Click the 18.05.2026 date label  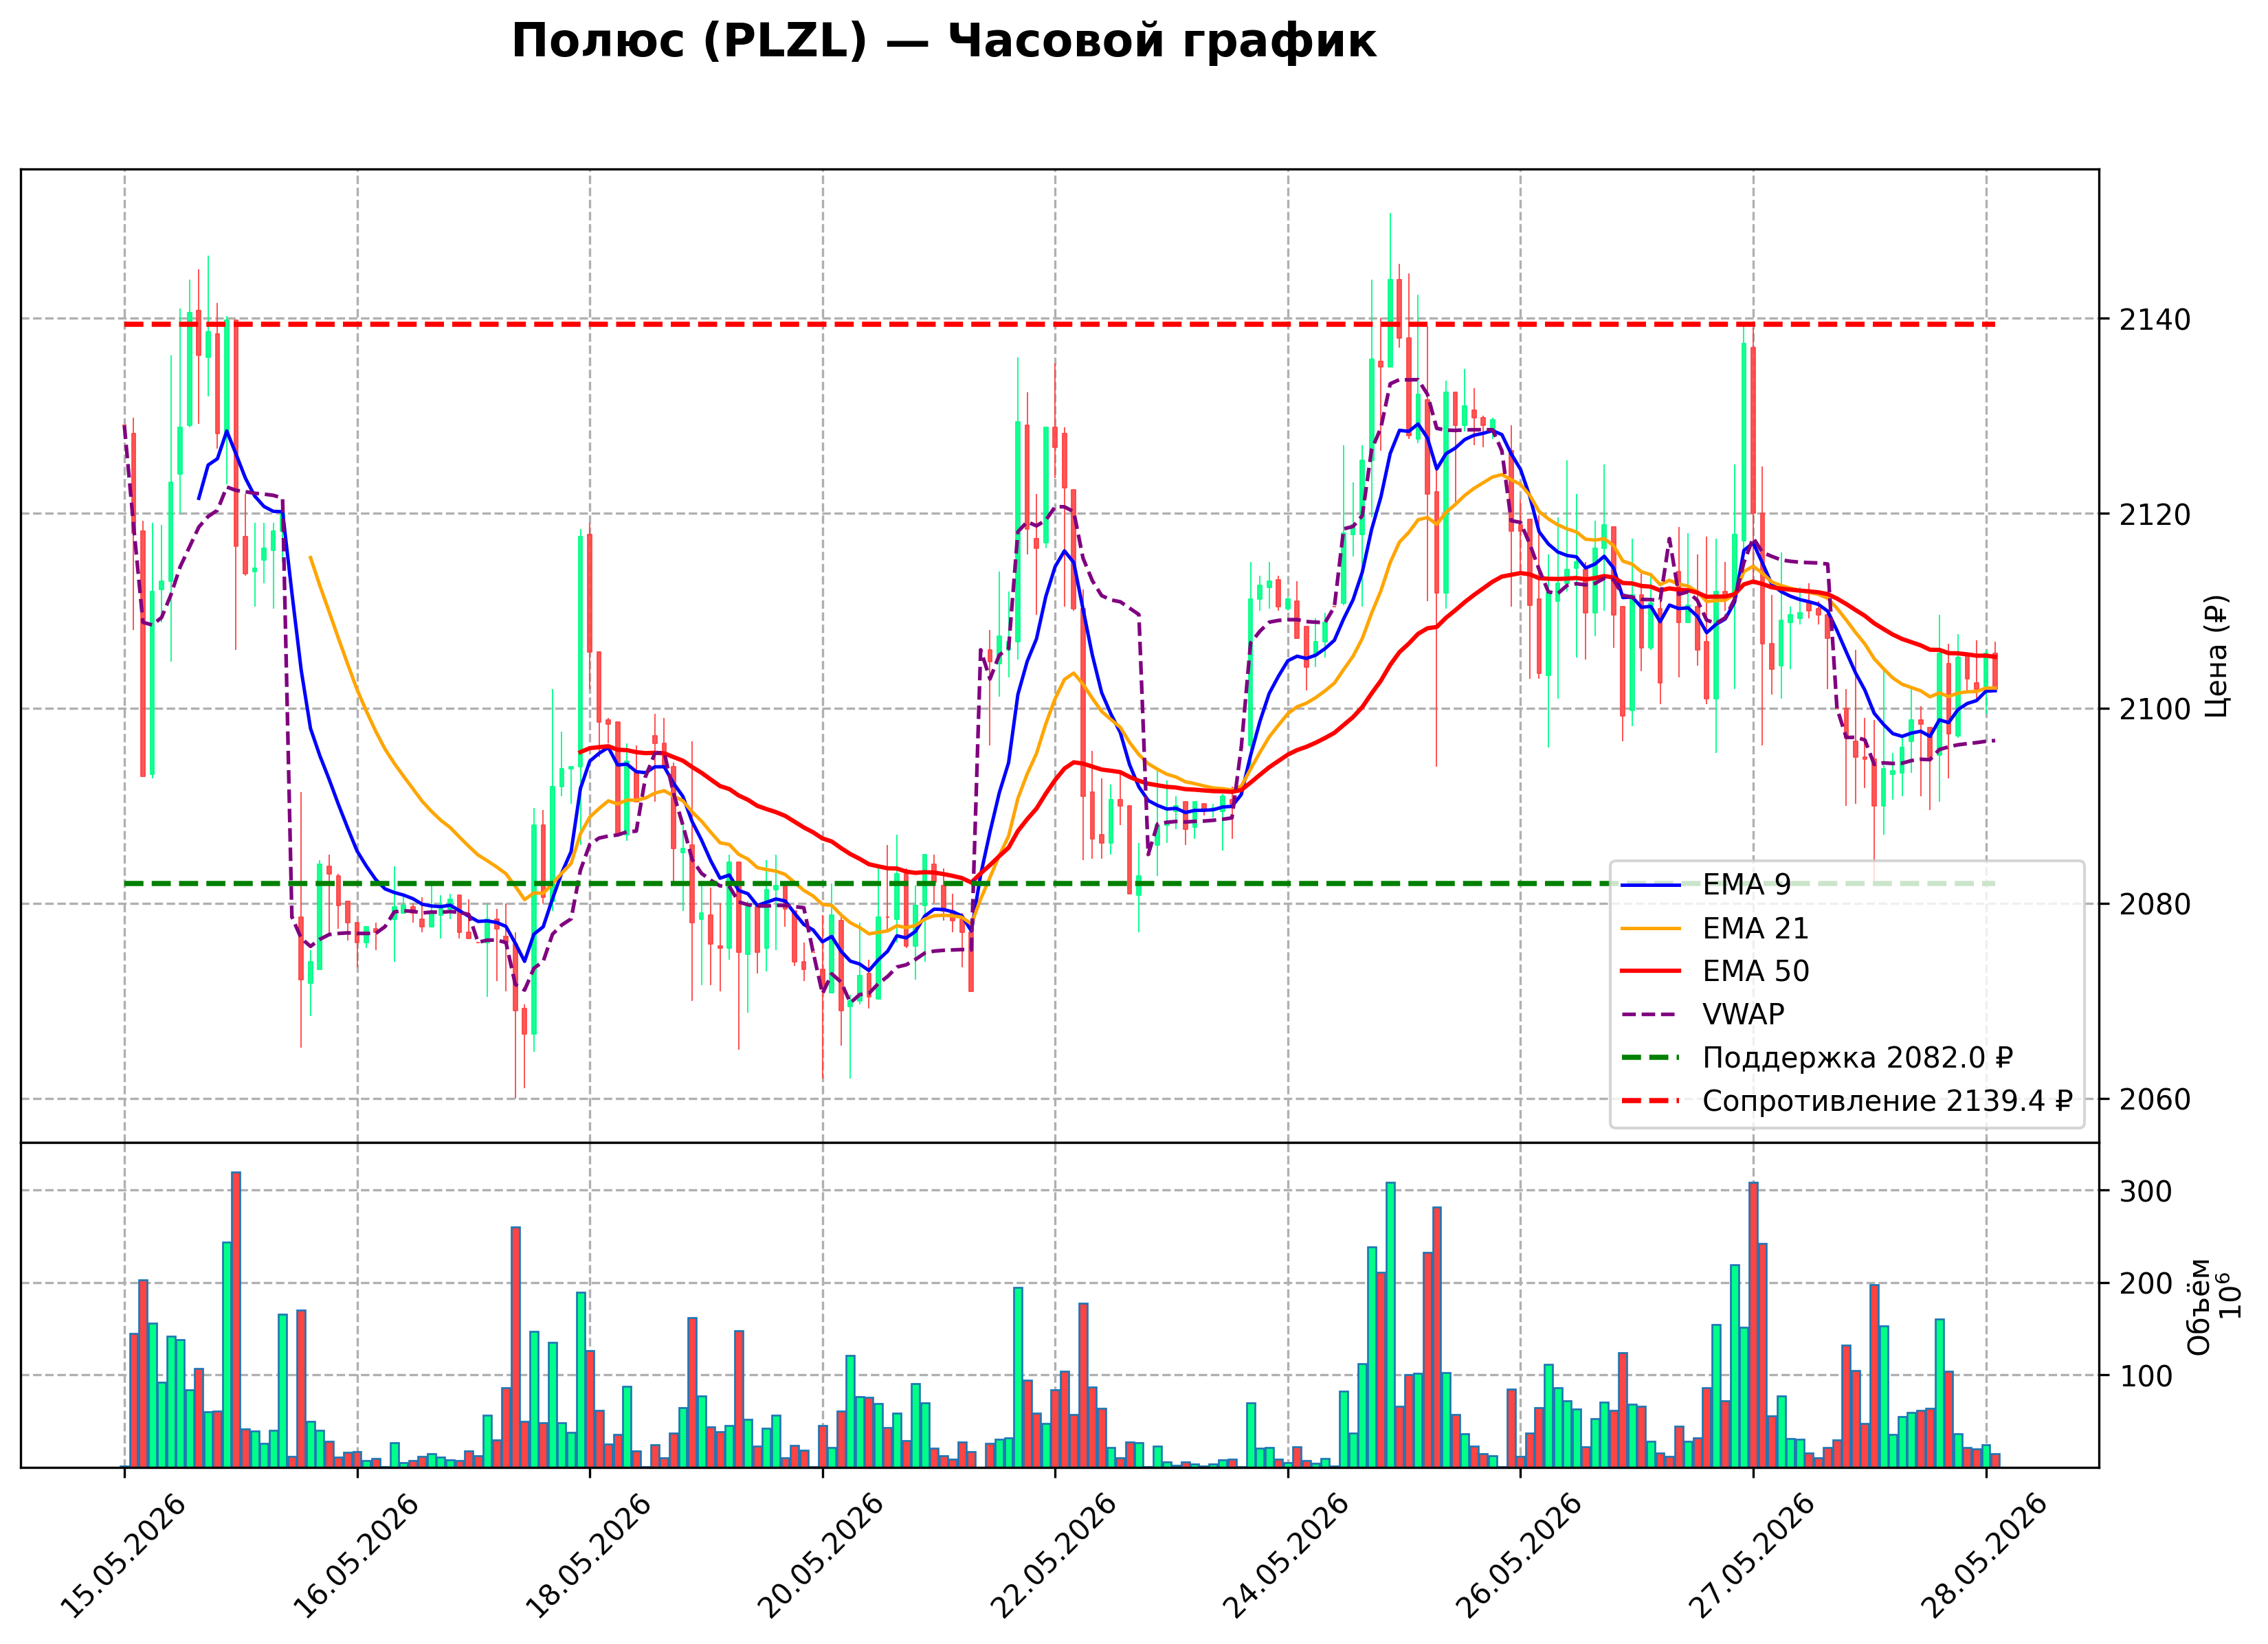pos(587,1555)
